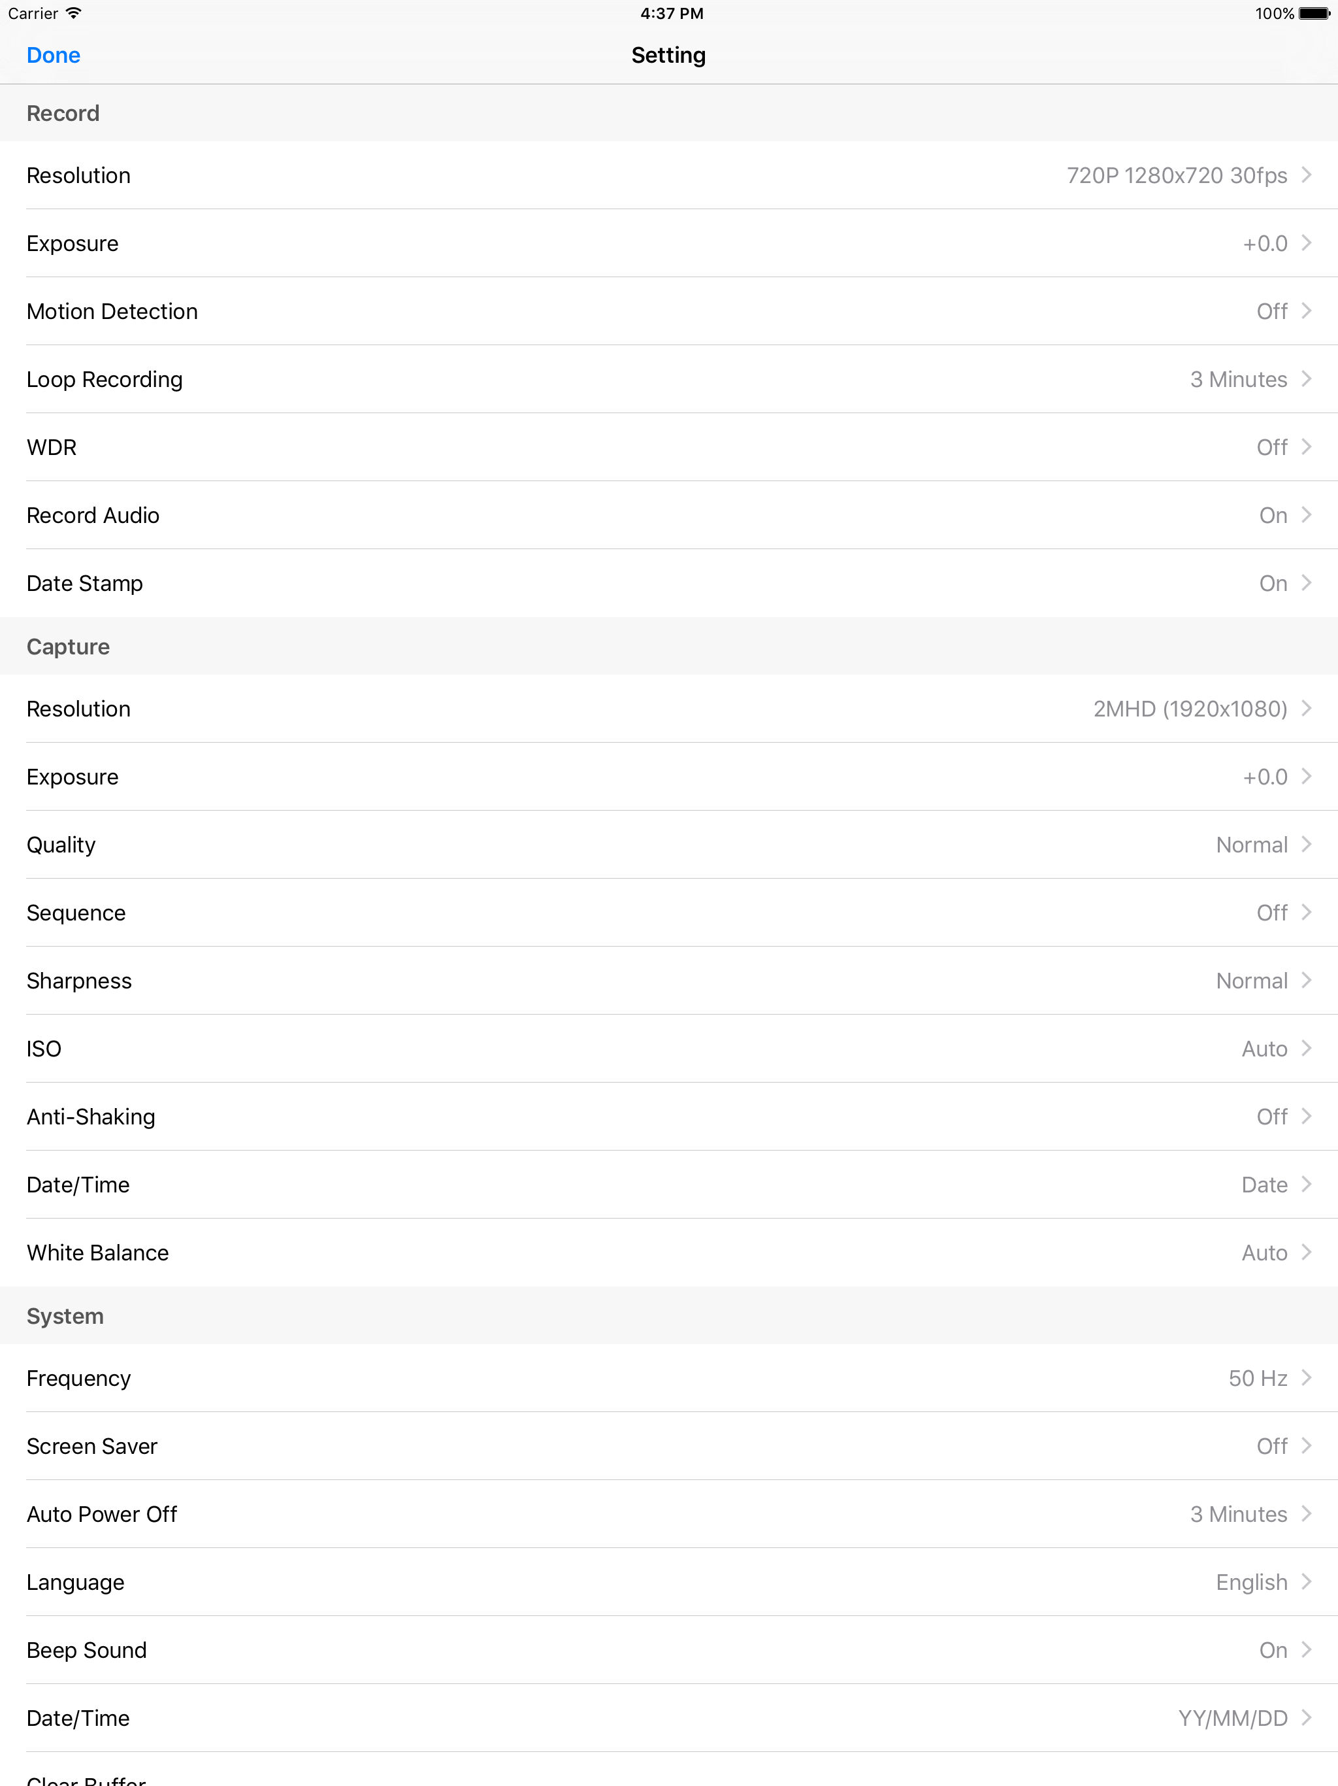Open Motion Detection setting
Image resolution: width=1338 pixels, height=1786 pixels.
tap(669, 311)
